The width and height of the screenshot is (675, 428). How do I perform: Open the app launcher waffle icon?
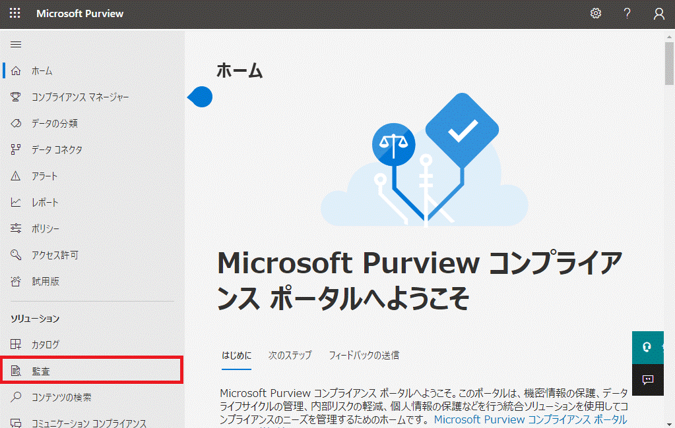(15, 13)
